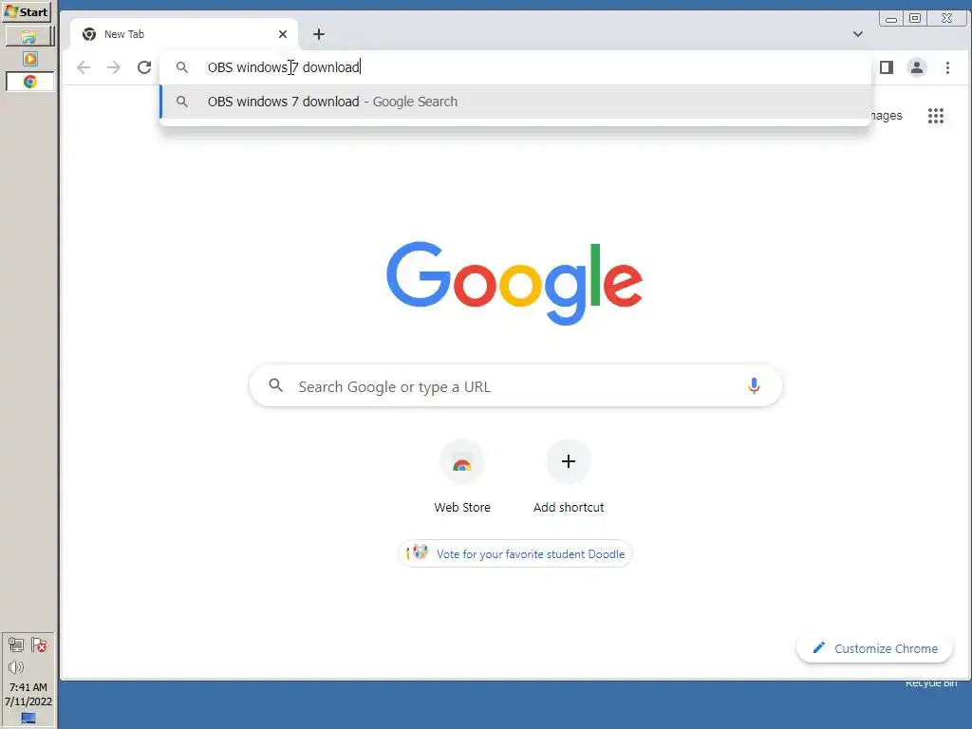Open Windows Explorer from the taskbar
The image size is (972, 729).
28,37
